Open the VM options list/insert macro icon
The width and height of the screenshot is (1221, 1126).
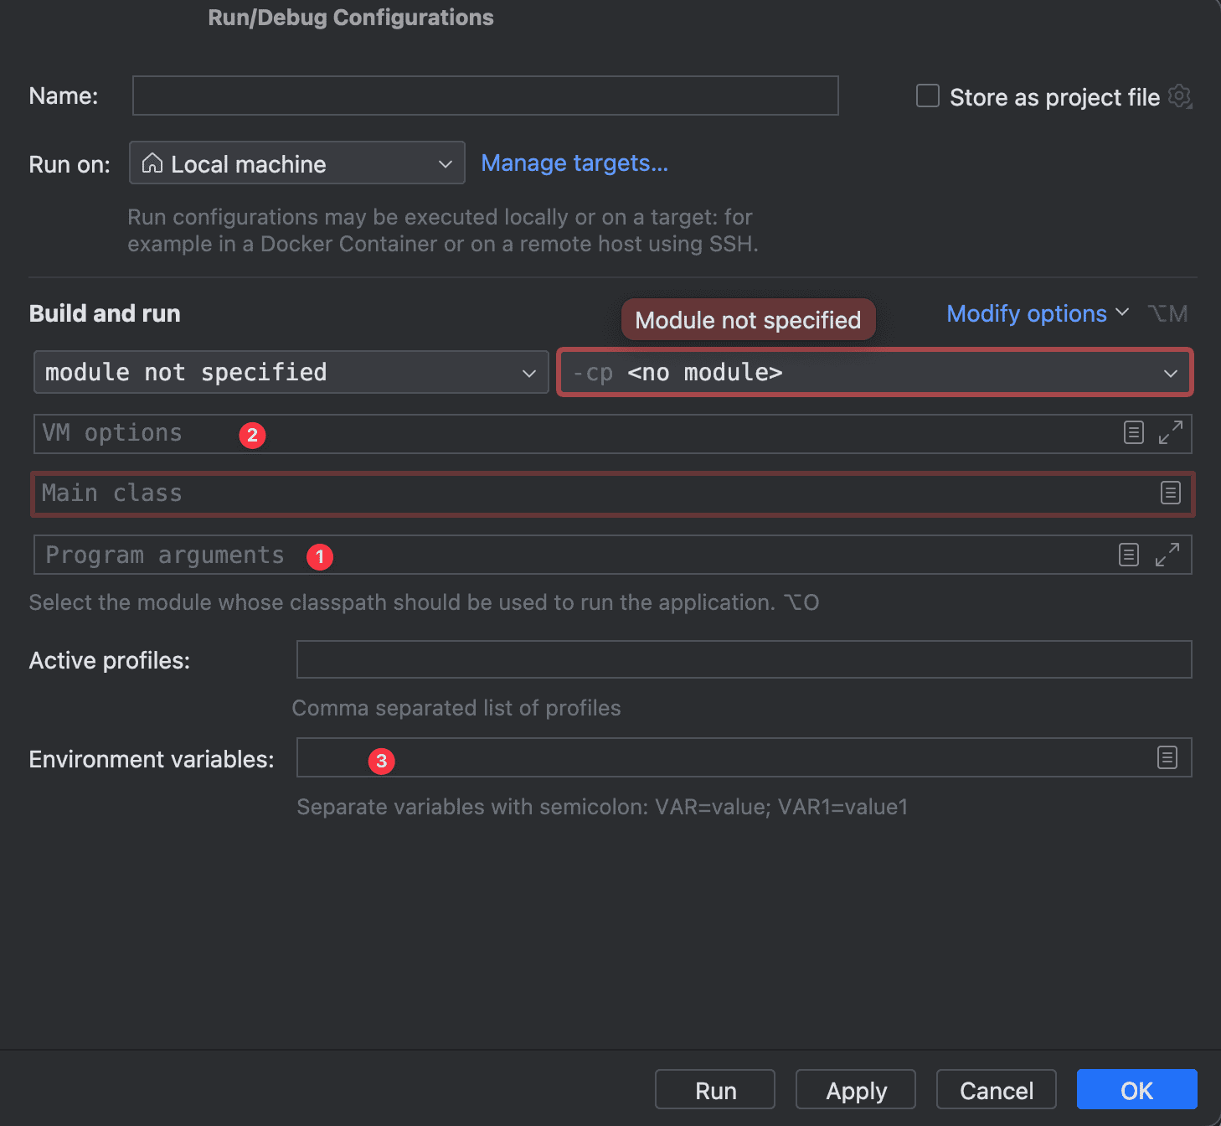tap(1133, 432)
